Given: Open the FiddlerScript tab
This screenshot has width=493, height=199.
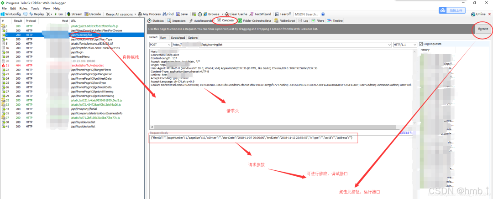Looking at the screenshot, I should tap(285, 20).
